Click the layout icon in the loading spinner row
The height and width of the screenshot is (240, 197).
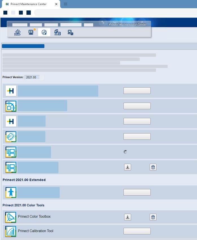[x=11, y=152]
